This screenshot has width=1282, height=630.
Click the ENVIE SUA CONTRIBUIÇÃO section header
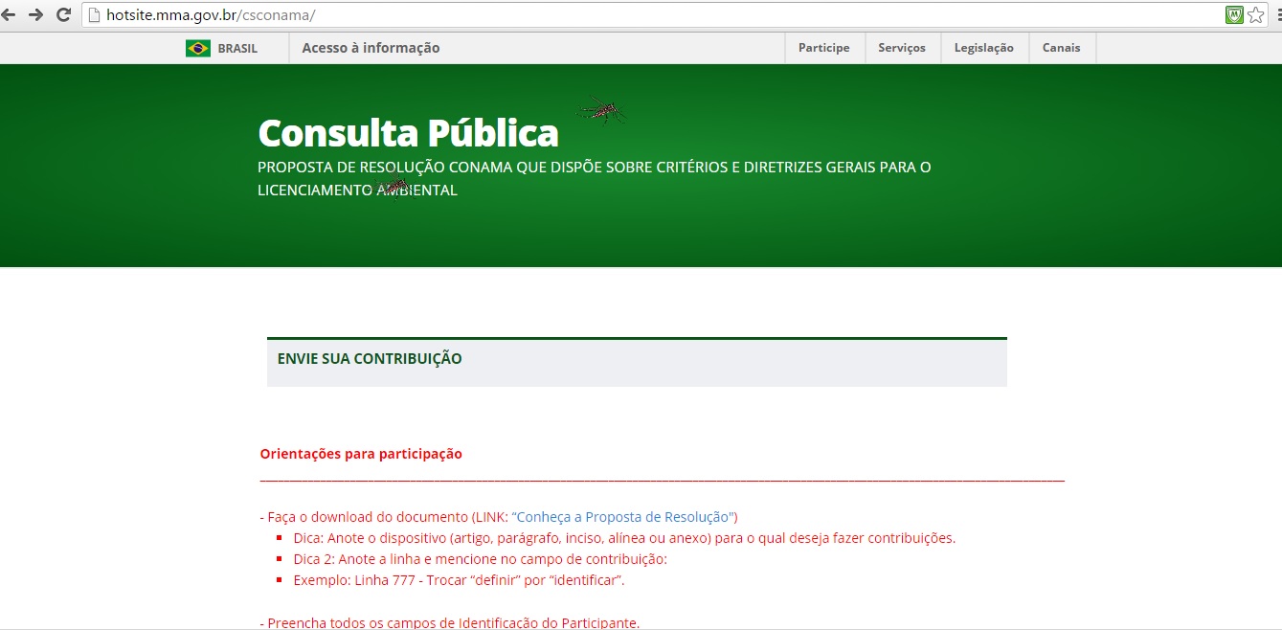[x=370, y=359]
